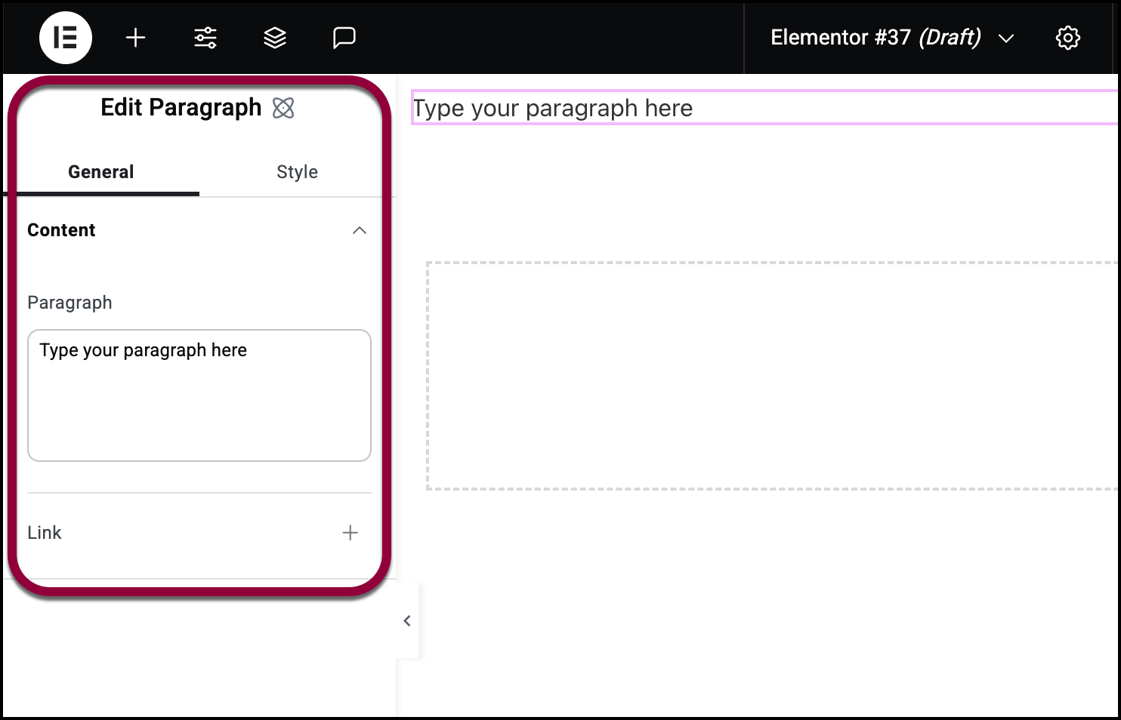Click the Content section heading
This screenshot has height=720, width=1121.
61,230
